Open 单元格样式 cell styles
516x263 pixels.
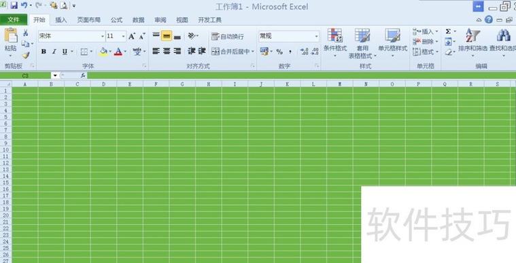[392, 43]
